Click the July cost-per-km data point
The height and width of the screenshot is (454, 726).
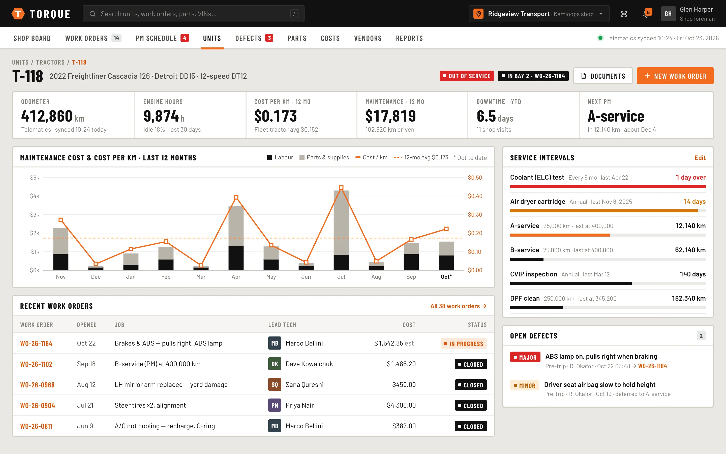(341, 187)
